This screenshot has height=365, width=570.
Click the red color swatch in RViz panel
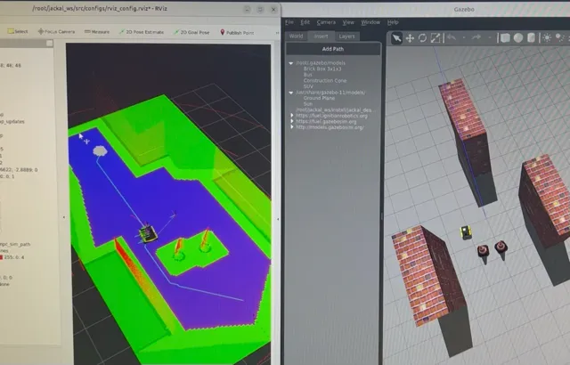click(1, 257)
